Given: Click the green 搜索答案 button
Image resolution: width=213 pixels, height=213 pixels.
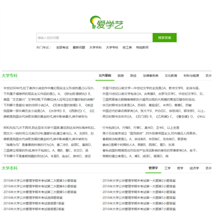Looking at the screenshot, I should tap(164, 38).
